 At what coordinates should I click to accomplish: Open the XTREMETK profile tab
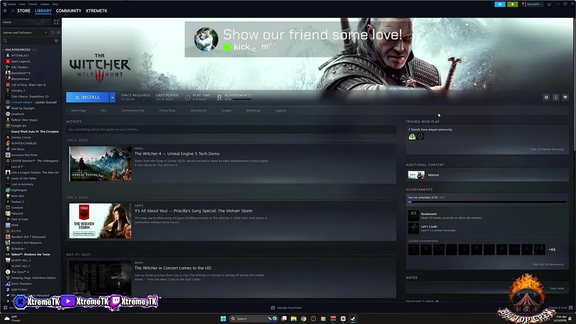[x=96, y=11]
